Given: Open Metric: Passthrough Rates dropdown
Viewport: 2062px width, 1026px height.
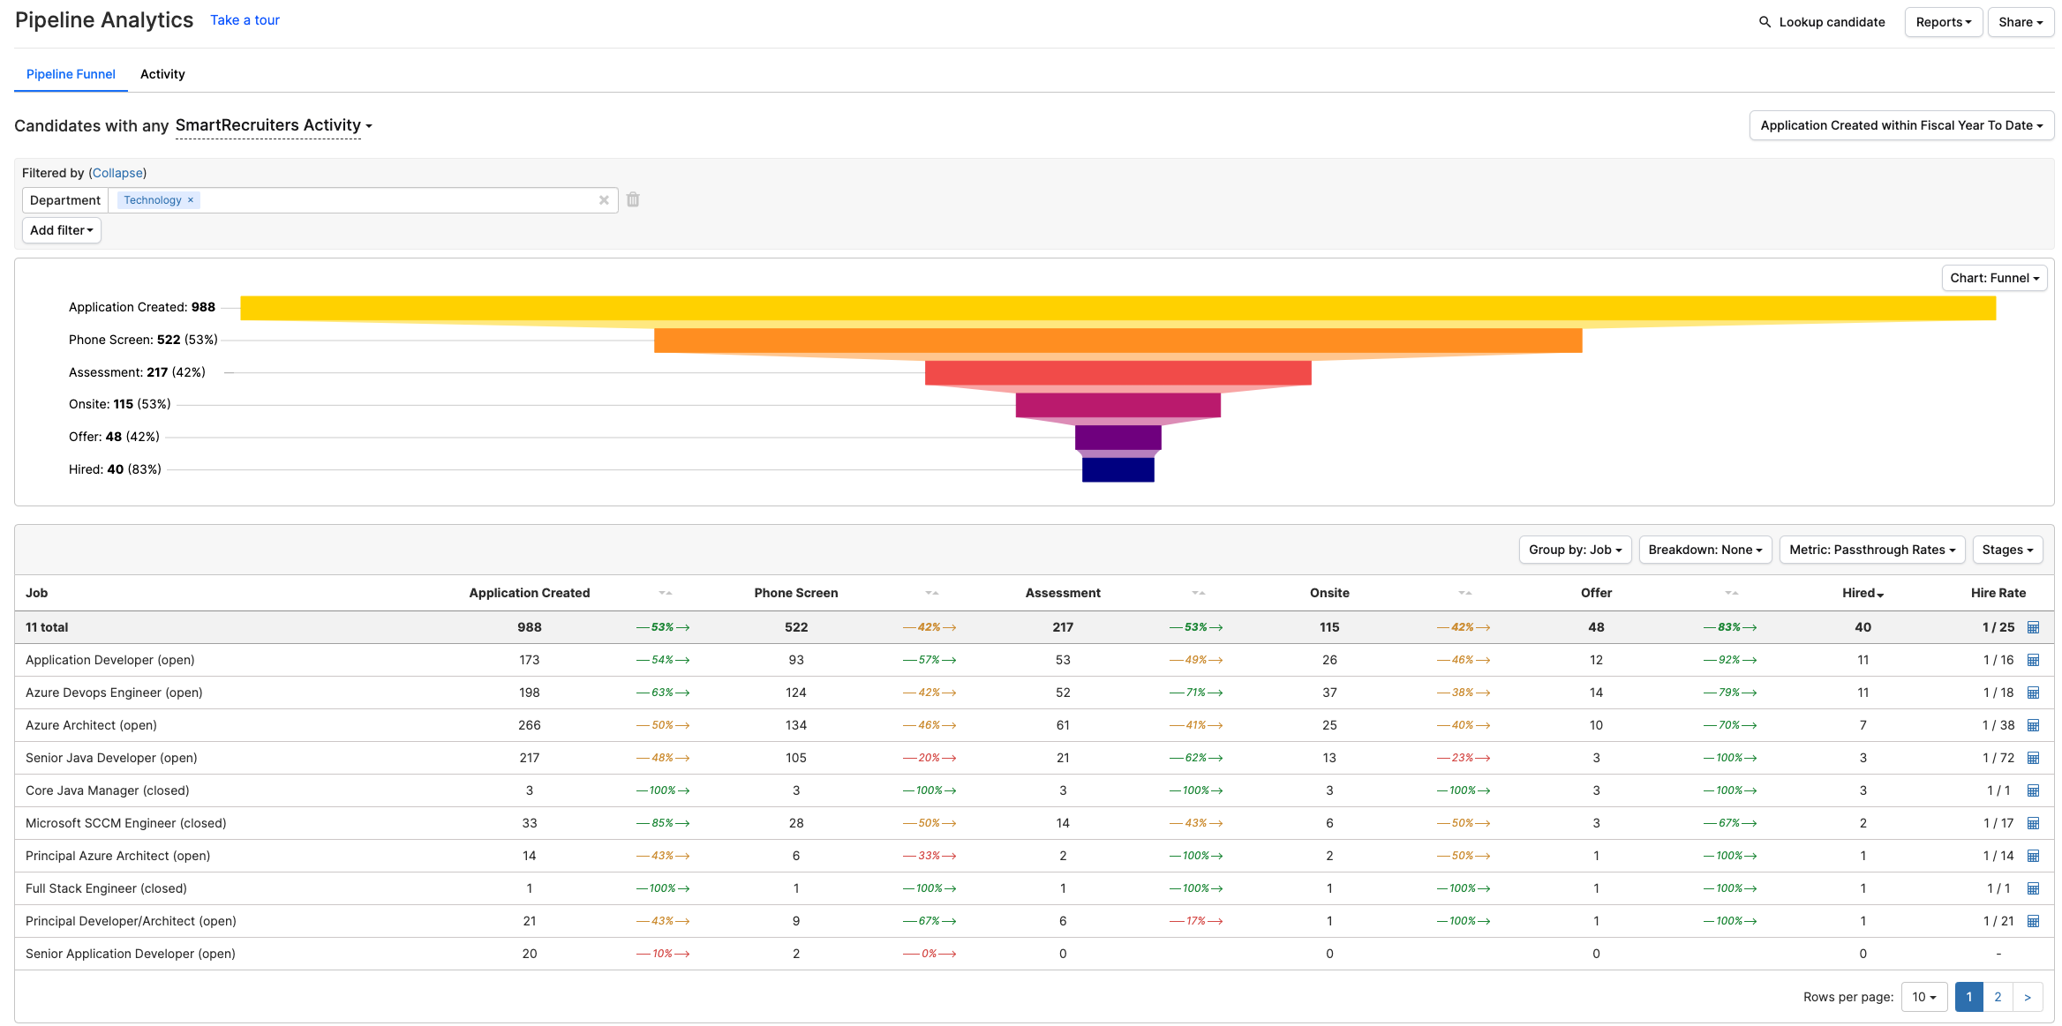Looking at the screenshot, I should pyautogui.click(x=1871, y=550).
